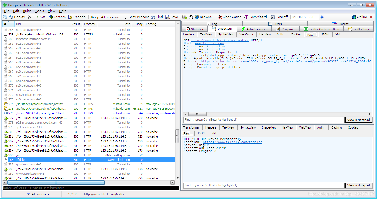Tick the Filters tab checkbox
Image resolution: width=377 pixels, height=199 pixels.
coord(270,24)
